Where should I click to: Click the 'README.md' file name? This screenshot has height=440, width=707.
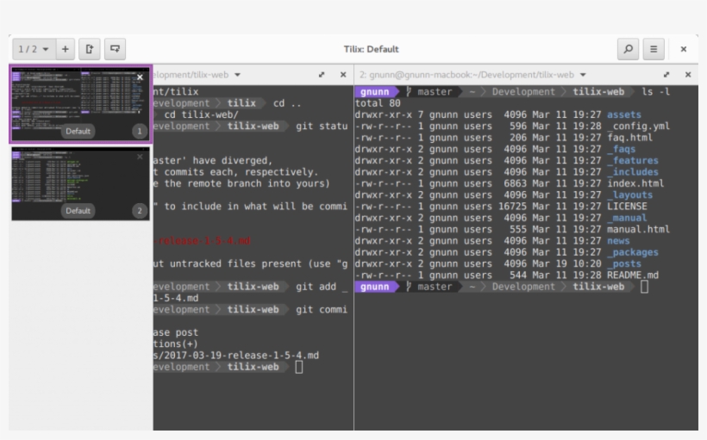[633, 276]
